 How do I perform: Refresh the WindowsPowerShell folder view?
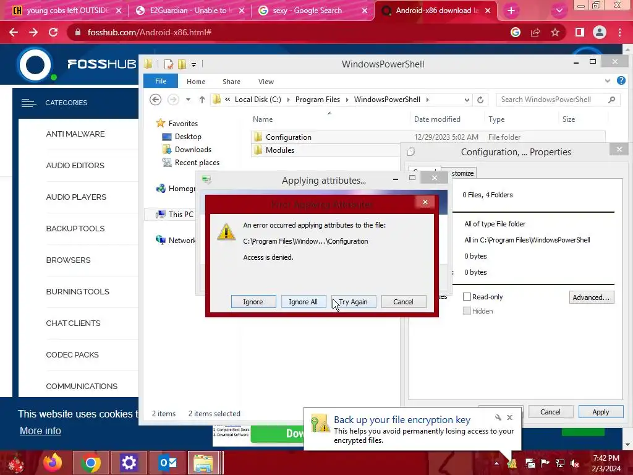tap(480, 100)
